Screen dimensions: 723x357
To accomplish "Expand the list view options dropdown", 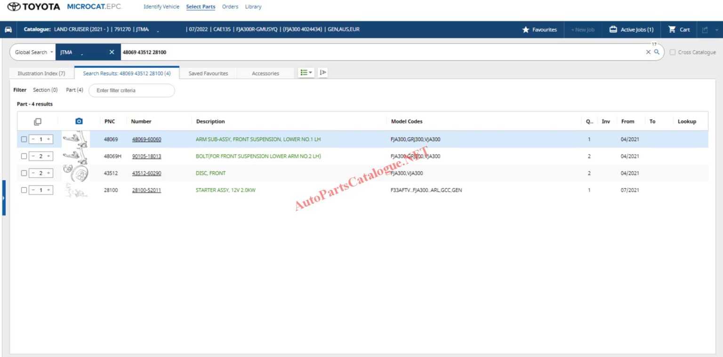I will click(306, 72).
